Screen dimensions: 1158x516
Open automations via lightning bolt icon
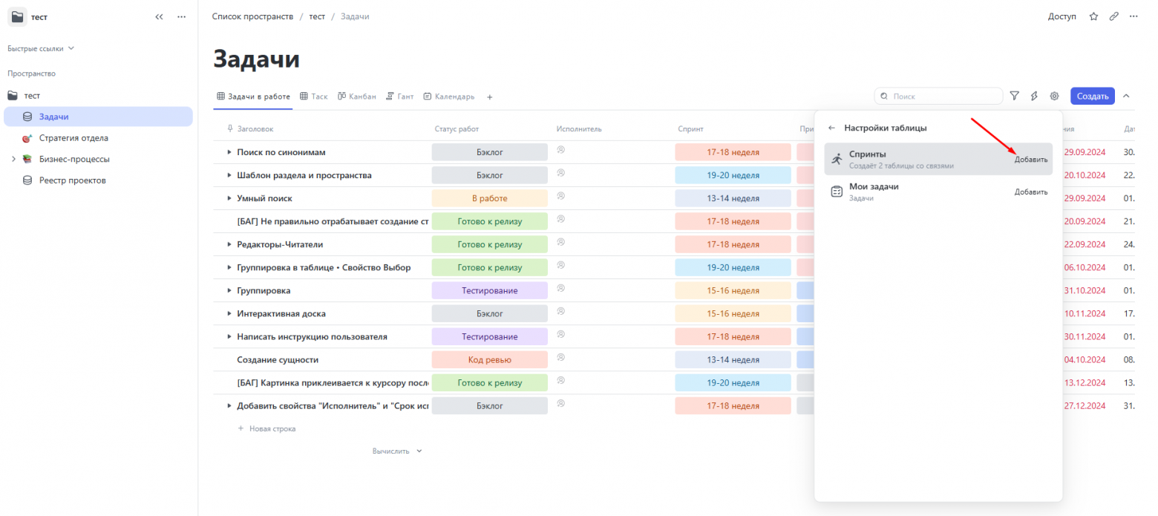click(1034, 96)
